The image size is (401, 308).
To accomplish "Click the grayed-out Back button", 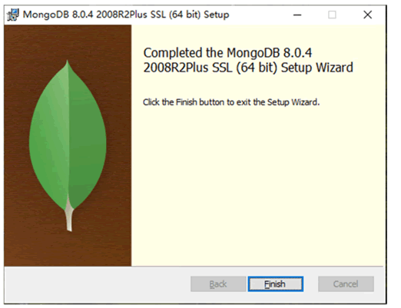I will pos(218,284).
